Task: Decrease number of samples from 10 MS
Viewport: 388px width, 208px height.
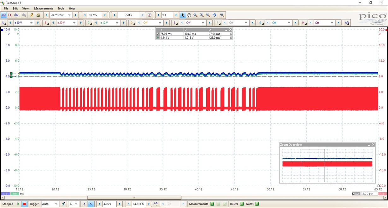Action: pos(85,15)
